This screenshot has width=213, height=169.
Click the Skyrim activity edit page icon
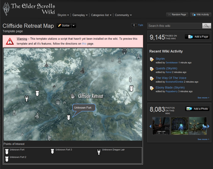point(151,60)
